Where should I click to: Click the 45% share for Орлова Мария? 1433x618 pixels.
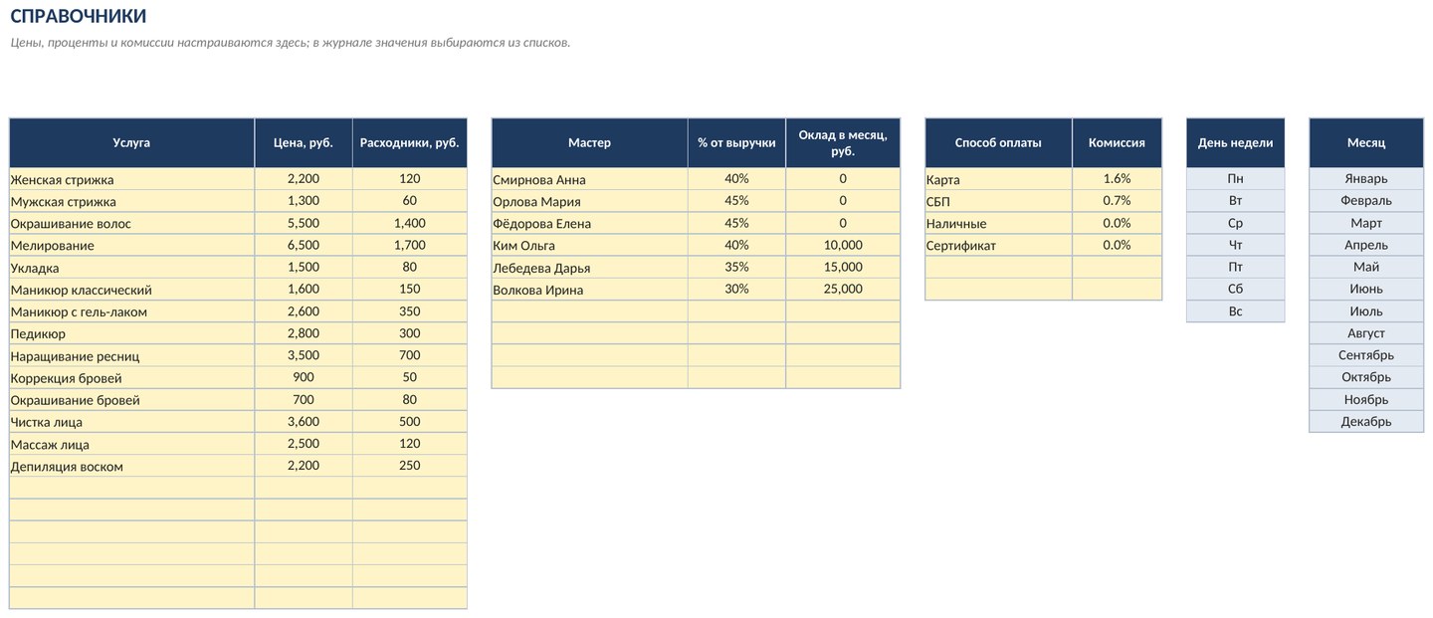point(736,201)
